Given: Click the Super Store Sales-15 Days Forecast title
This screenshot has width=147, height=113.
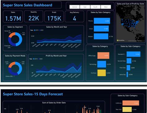Looking at the screenshot, I should point(33,94).
